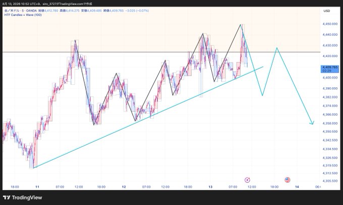Click the date 12 on time axis
343x205 pixels.
click(x=124, y=187)
